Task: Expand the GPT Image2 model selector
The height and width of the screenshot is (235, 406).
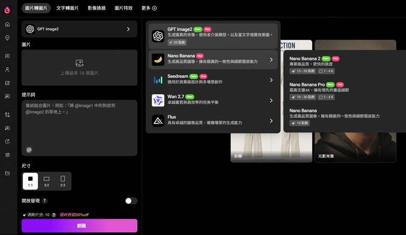Action: coord(80,29)
